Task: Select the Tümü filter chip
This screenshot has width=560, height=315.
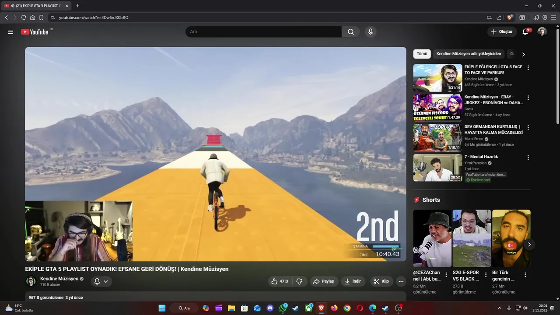Action: click(x=422, y=54)
